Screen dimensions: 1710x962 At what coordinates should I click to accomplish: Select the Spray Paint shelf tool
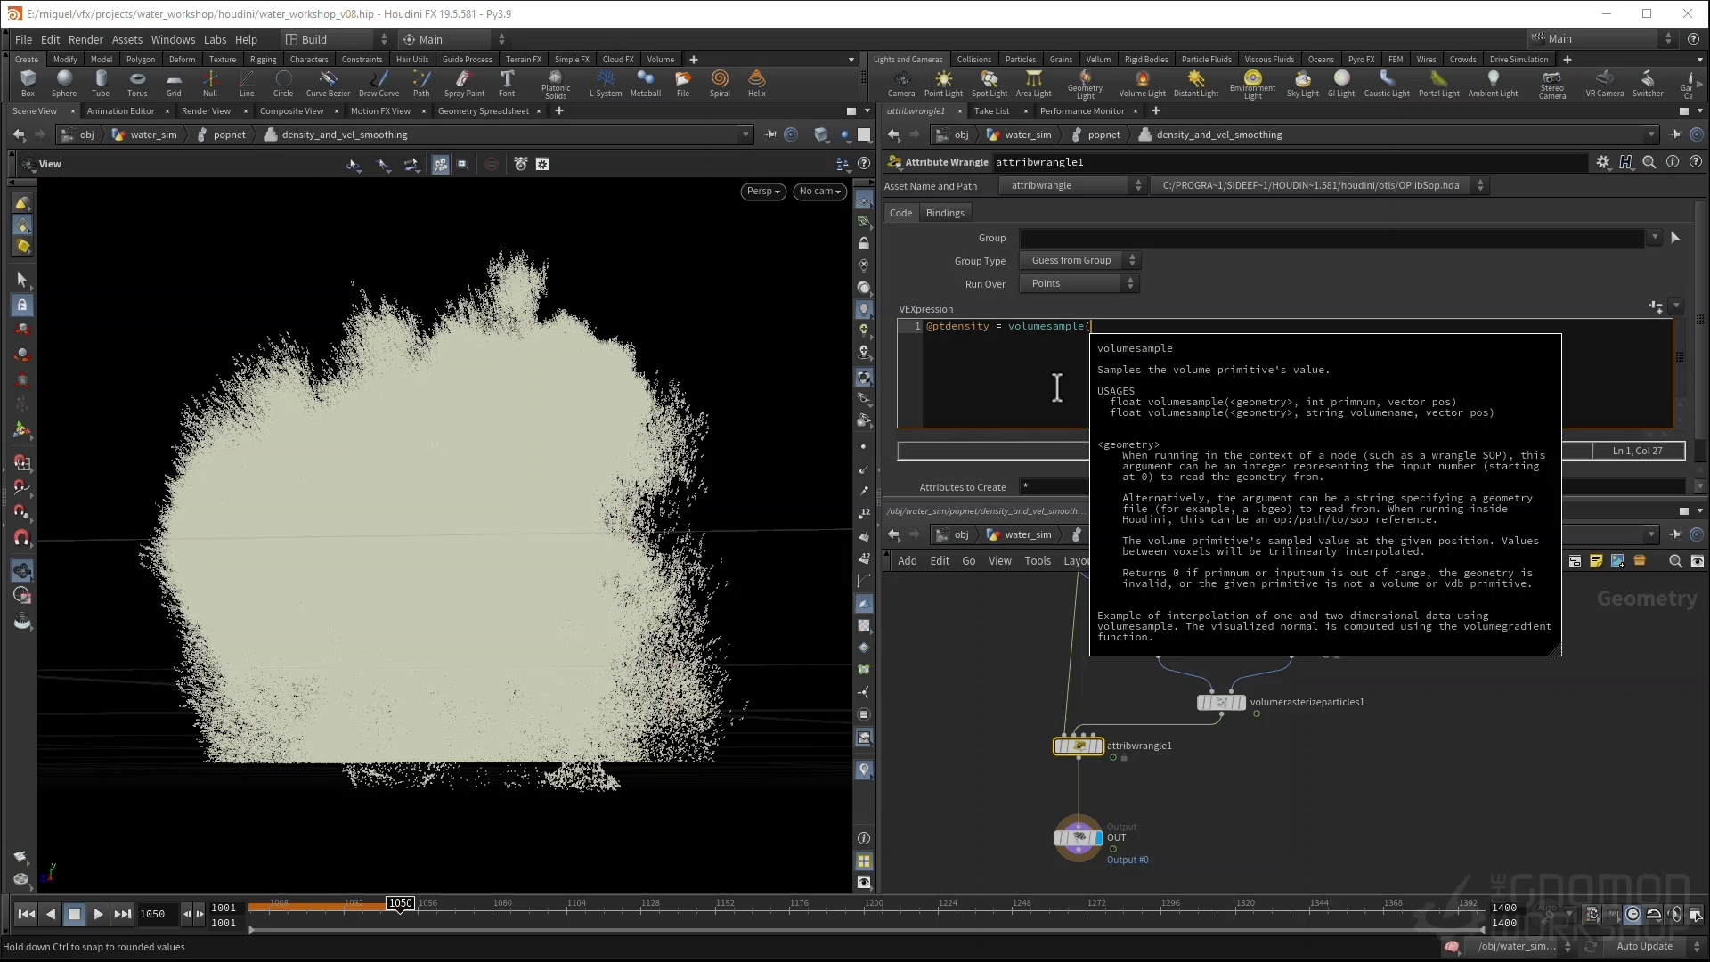pos(464,83)
